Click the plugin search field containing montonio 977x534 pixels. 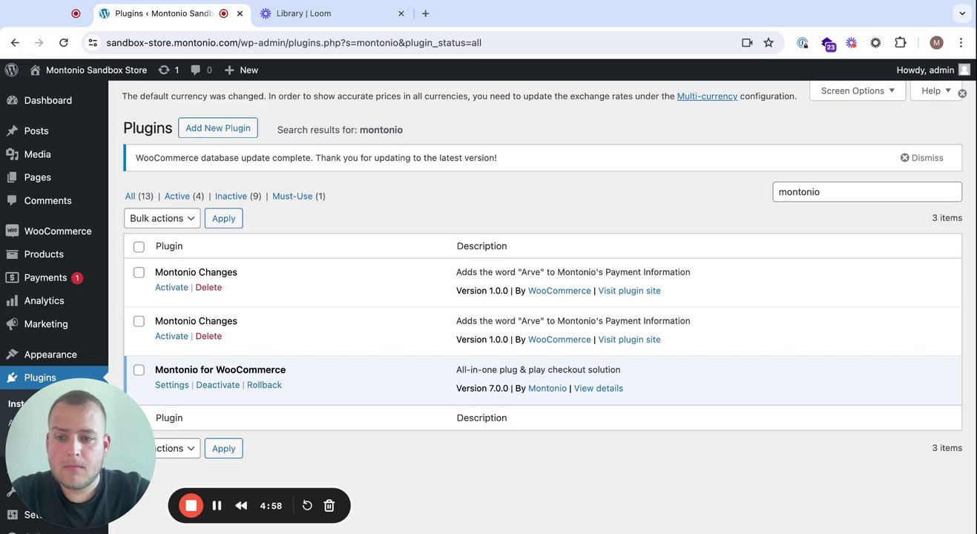pos(866,192)
